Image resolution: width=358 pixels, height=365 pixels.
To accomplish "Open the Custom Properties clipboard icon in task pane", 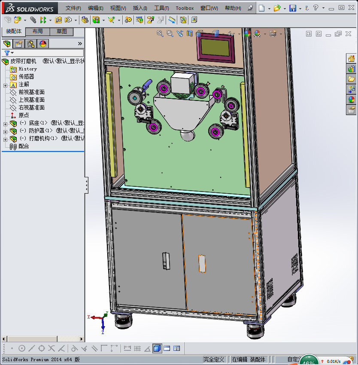I will pyautogui.click(x=351, y=110).
